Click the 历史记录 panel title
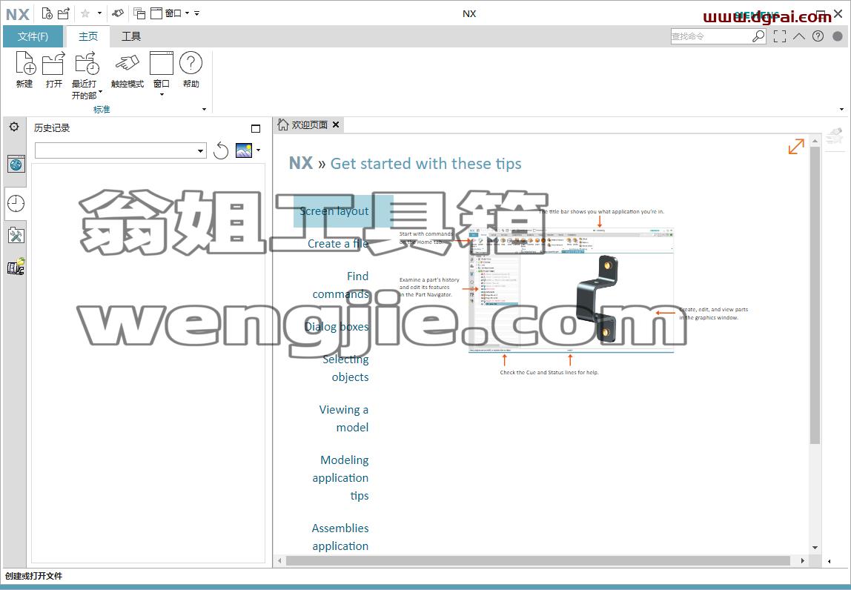Screen dimensions: 851x590 click(x=52, y=128)
